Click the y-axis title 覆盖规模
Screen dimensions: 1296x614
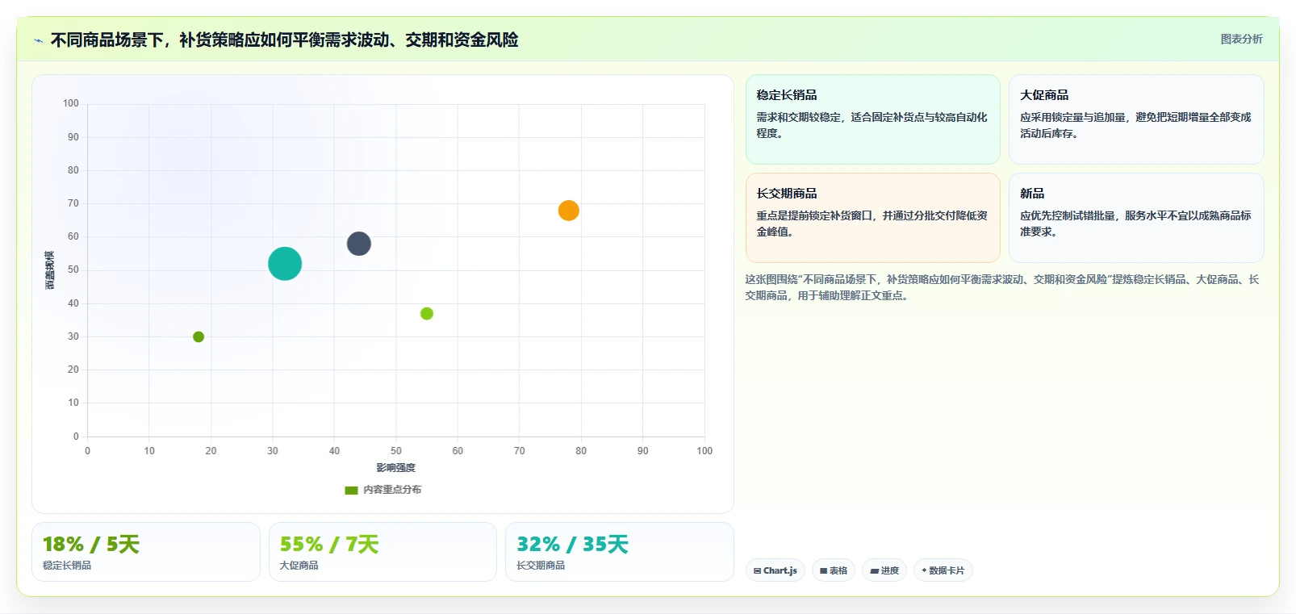coord(50,270)
